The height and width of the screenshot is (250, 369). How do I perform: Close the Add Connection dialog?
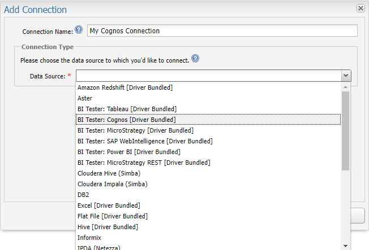point(361,8)
